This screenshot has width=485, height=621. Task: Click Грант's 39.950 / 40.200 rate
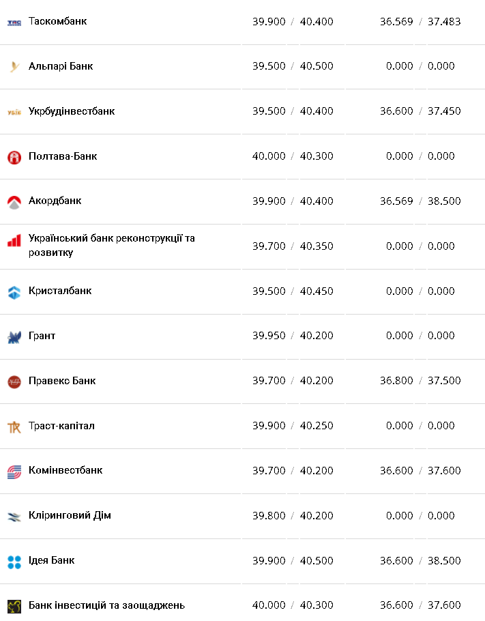pyautogui.click(x=293, y=336)
